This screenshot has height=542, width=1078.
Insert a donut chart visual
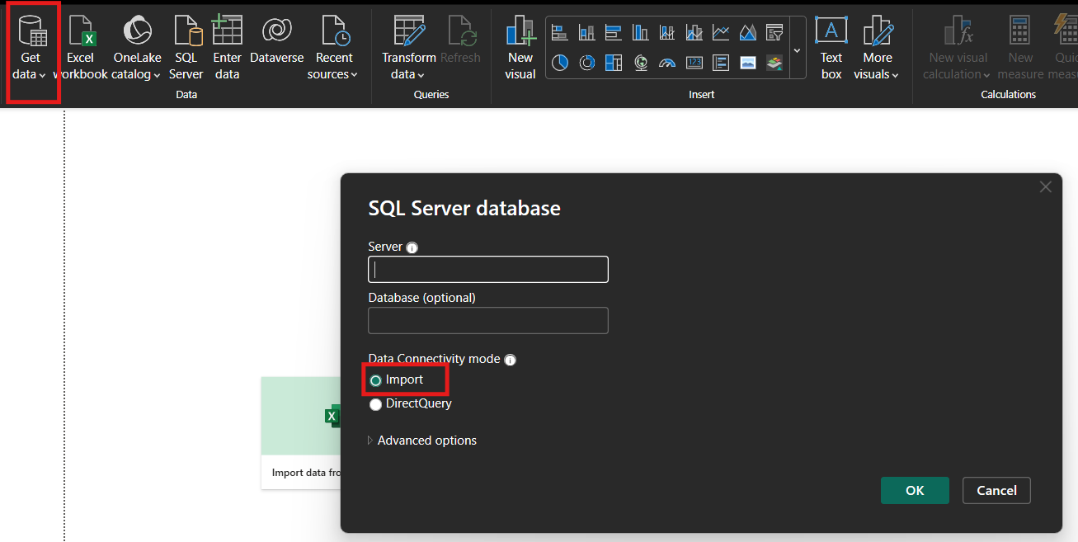(587, 63)
